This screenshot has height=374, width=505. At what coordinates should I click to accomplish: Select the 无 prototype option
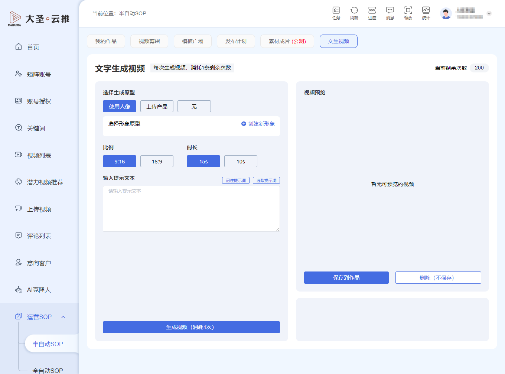[194, 106]
